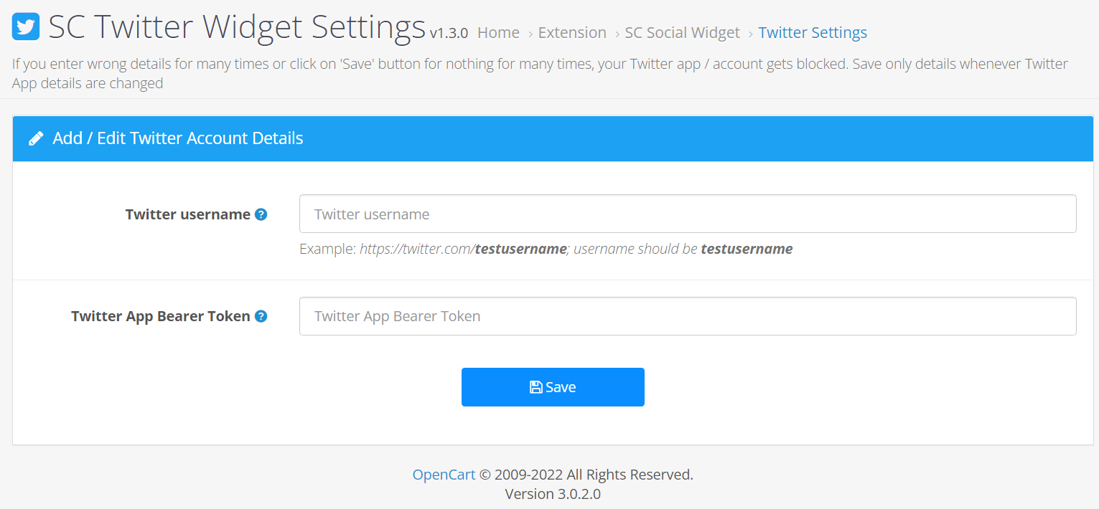Click the testusername example hint text
Image resolution: width=1099 pixels, height=509 pixels.
(x=546, y=249)
